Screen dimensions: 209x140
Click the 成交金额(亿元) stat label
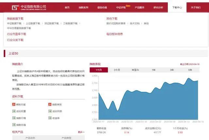point(153,128)
